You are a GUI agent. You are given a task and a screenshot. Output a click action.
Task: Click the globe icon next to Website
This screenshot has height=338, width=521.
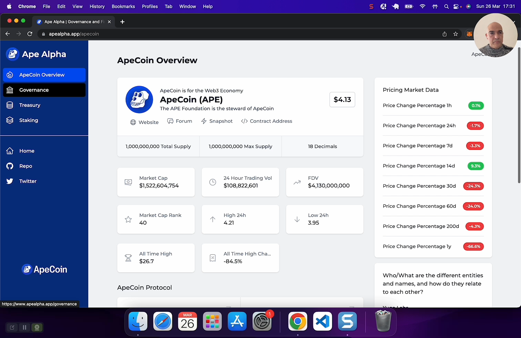click(x=133, y=122)
